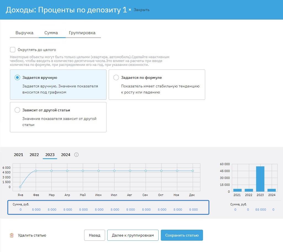
Task: Click the February data point on line chart
Action: 36,171
